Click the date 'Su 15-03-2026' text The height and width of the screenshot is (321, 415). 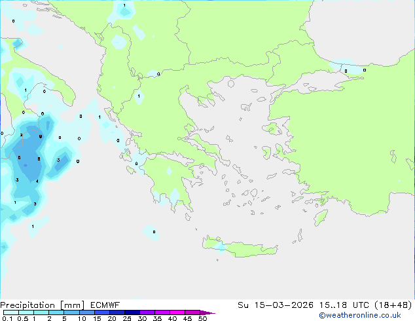click(276, 305)
